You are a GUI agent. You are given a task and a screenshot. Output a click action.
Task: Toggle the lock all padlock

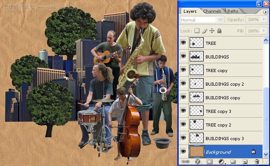[219, 31]
